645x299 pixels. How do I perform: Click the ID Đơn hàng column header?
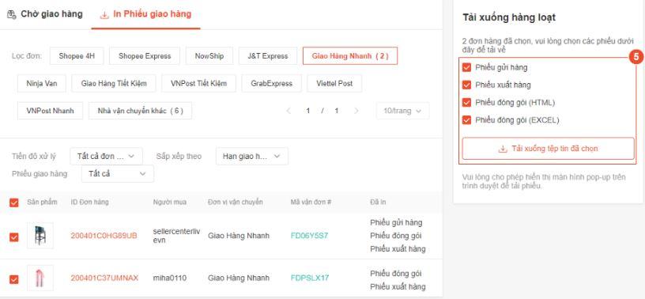click(x=89, y=202)
